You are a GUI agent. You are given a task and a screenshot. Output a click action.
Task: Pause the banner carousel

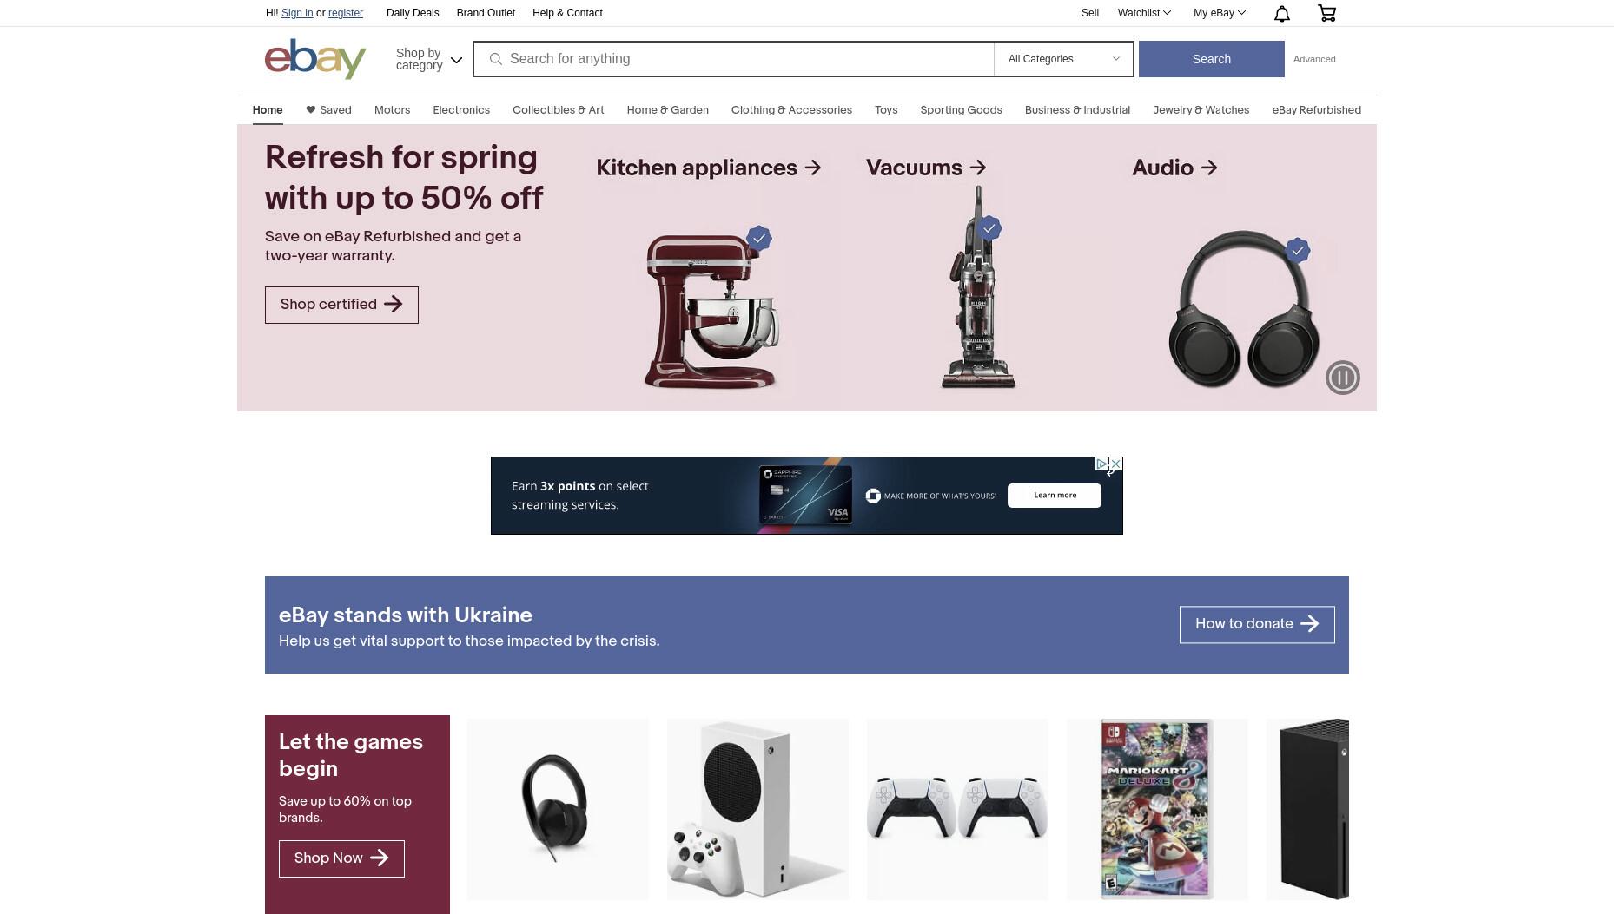coord(1342,378)
